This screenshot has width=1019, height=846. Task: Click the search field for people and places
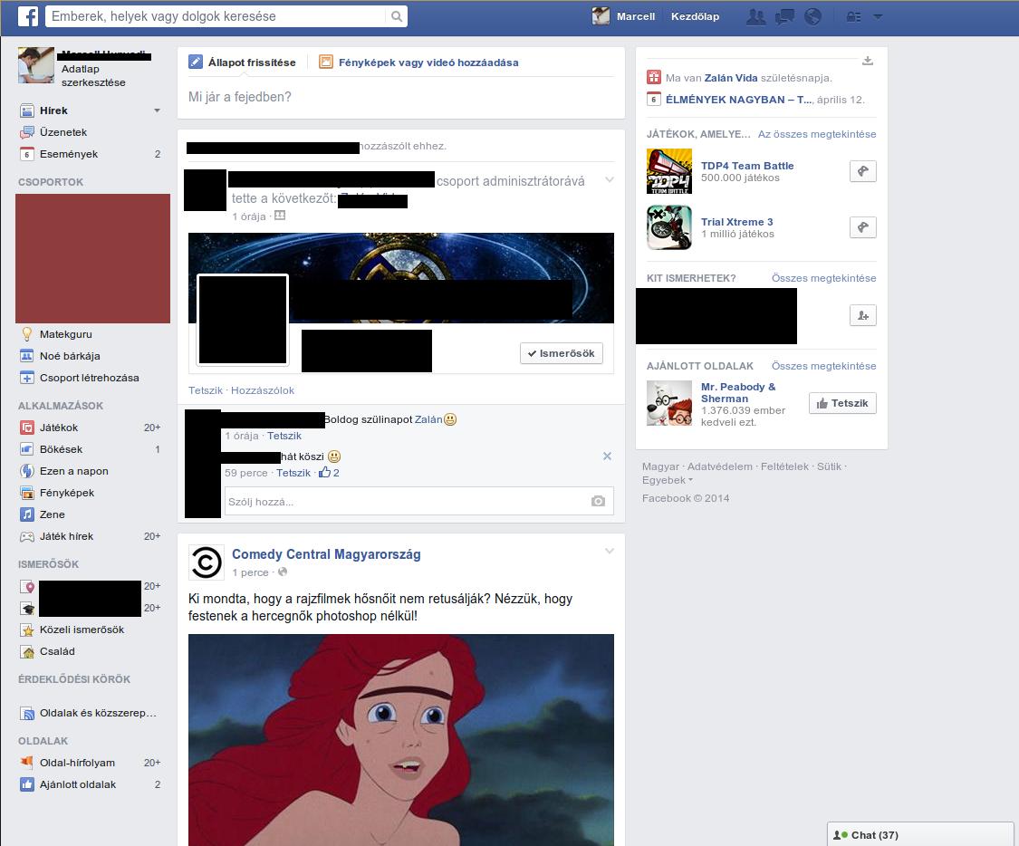click(x=217, y=16)
